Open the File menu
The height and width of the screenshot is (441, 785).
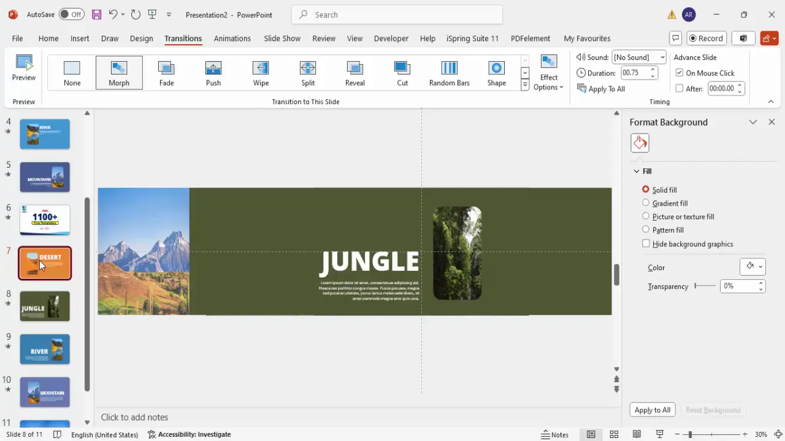[17, 38]
